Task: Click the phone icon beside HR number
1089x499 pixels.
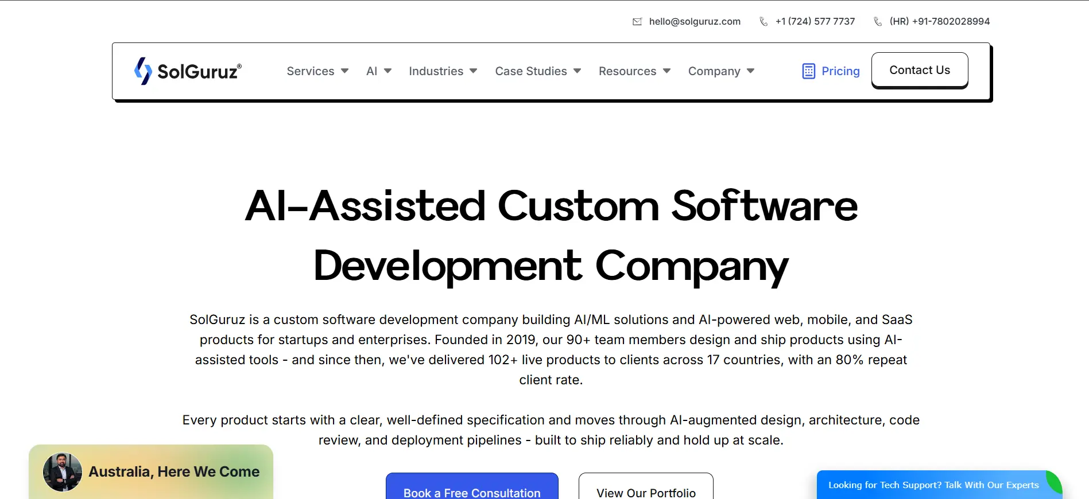Action: [x=878, y=22]
